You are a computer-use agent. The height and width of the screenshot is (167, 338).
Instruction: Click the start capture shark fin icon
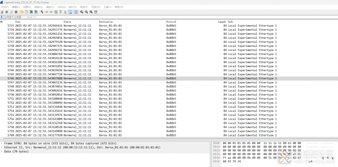[x=2, y=12]
